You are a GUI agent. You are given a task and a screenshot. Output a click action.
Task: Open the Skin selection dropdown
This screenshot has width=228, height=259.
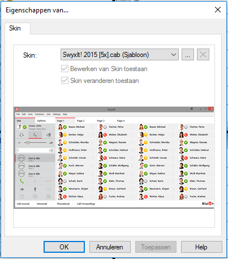(x=119, y=55)
